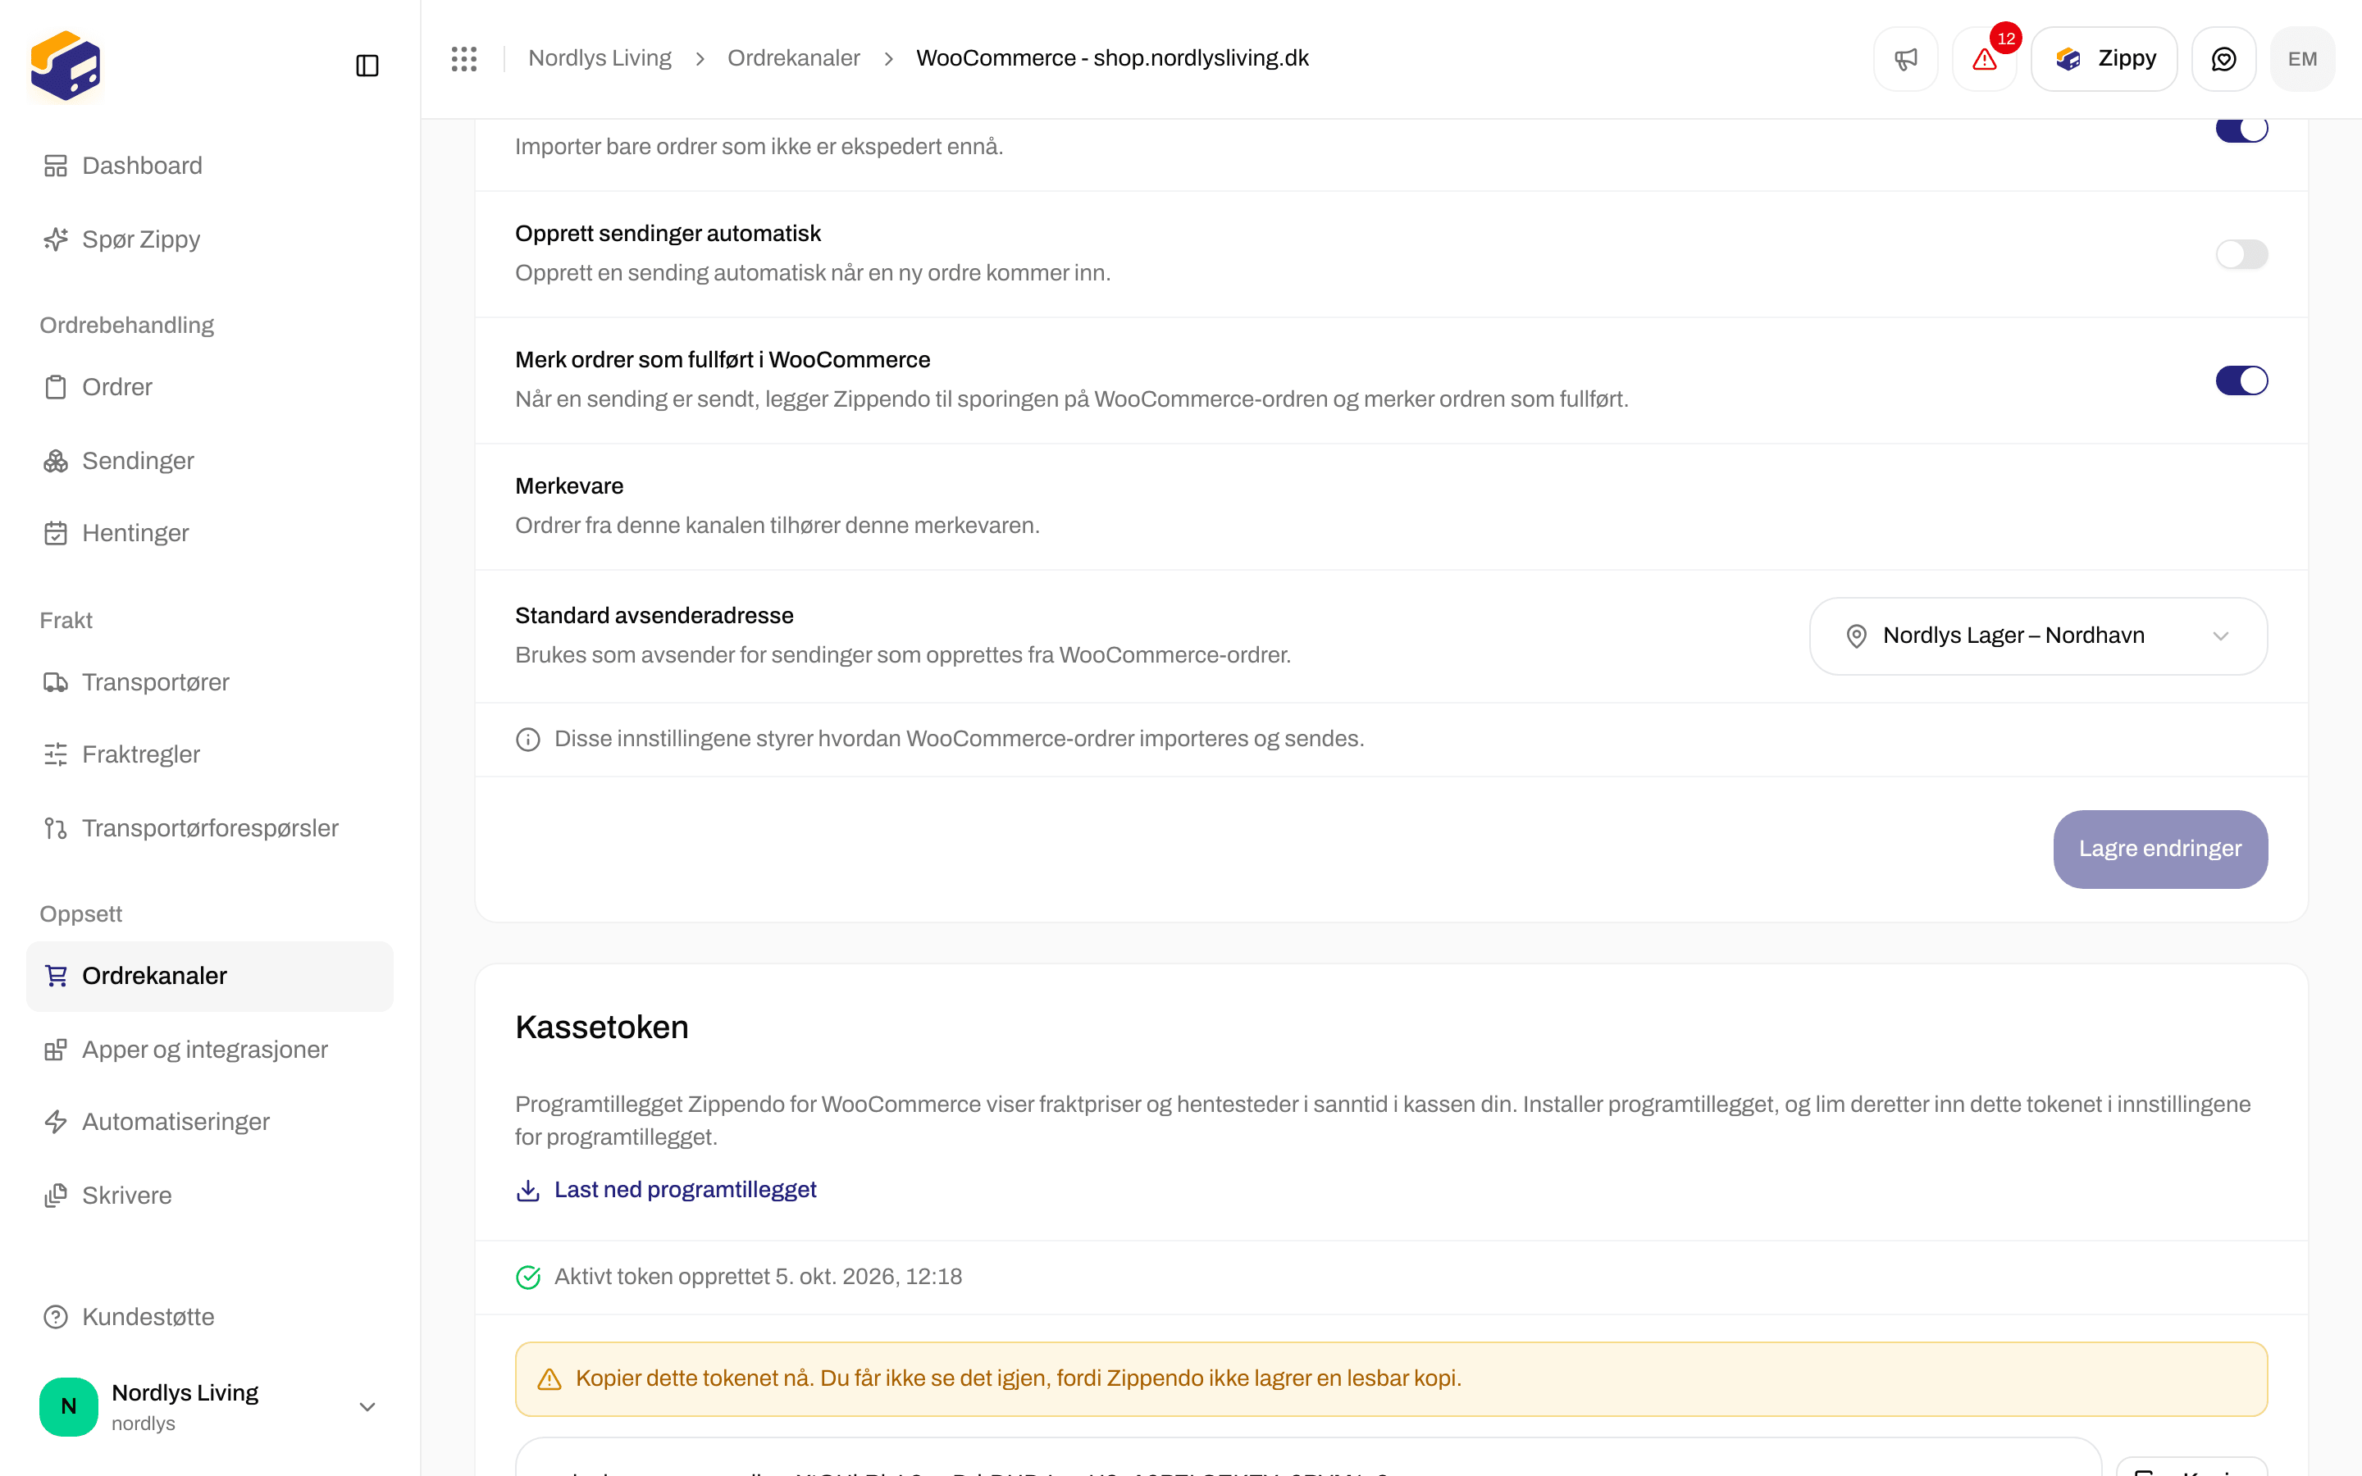Click Apper og integrasjoner icon
Screen dimensions: 2362x1476
[56, 1050]
